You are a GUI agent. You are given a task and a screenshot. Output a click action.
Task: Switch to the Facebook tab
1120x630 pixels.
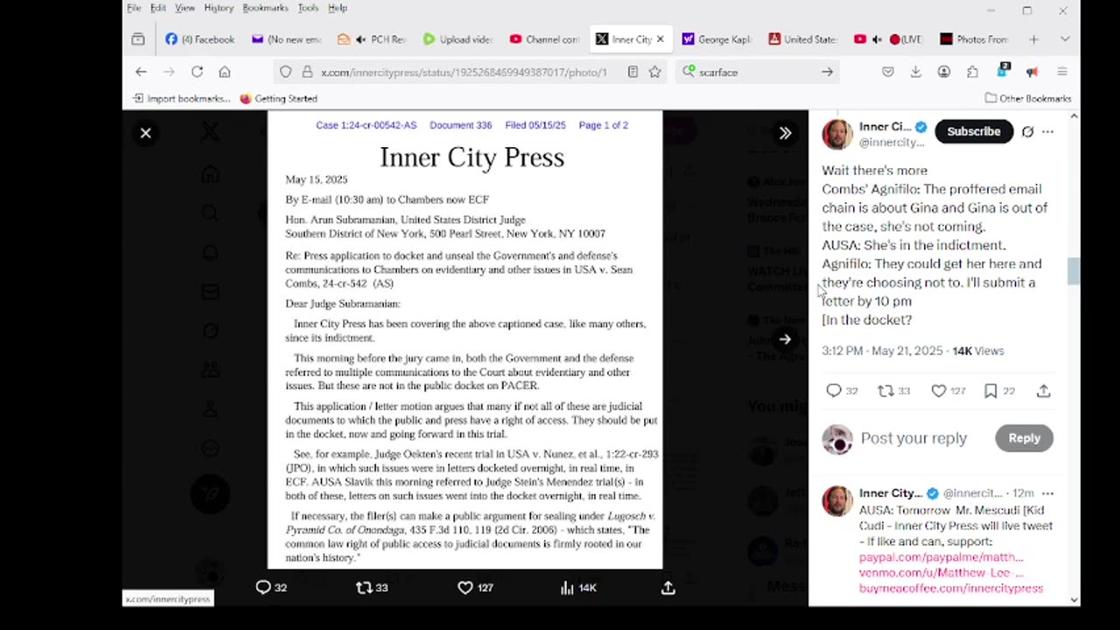click(200, 39)
